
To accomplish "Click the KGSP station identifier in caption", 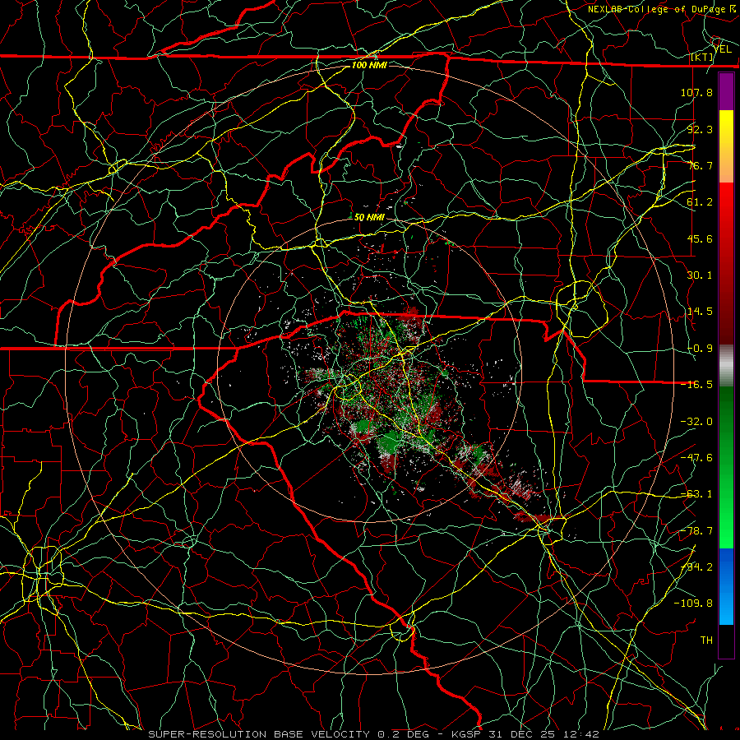I will [466, 734].
